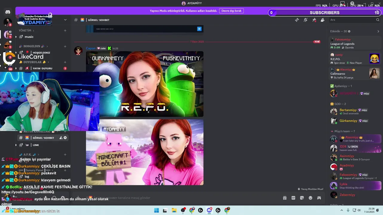Click Capon's username in message

pos(91,48)
